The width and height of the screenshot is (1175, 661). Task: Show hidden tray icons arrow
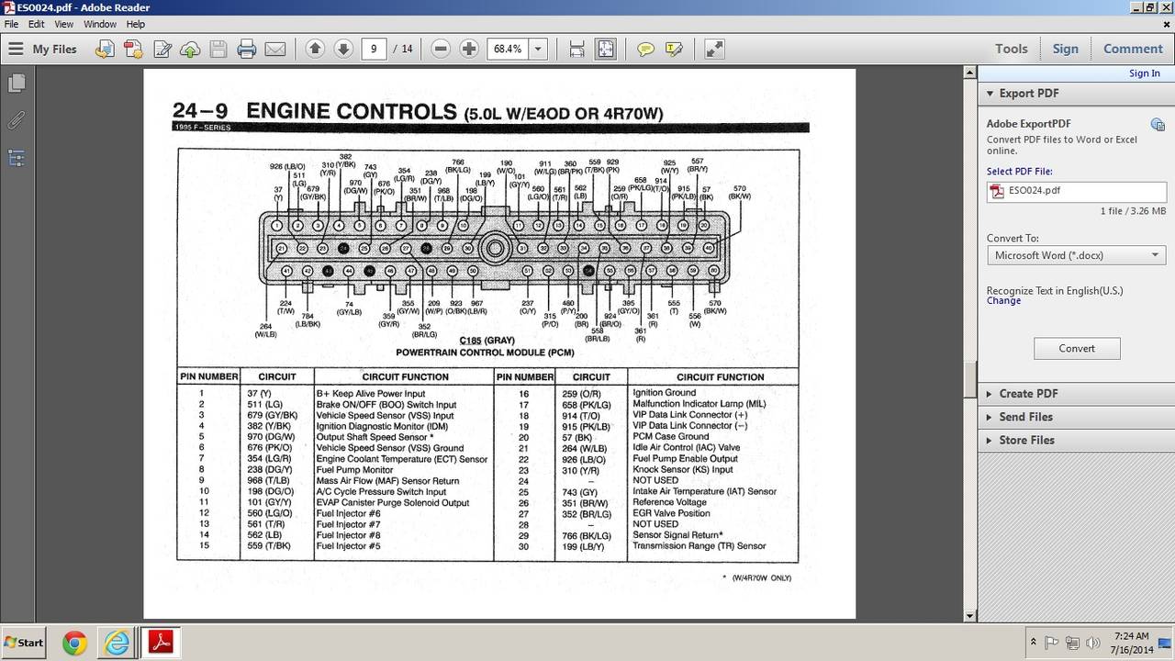point(1034,643)
